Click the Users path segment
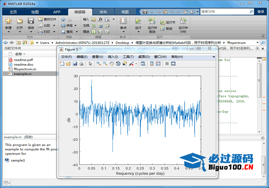269x188 pixels. (x=45, y=42)
